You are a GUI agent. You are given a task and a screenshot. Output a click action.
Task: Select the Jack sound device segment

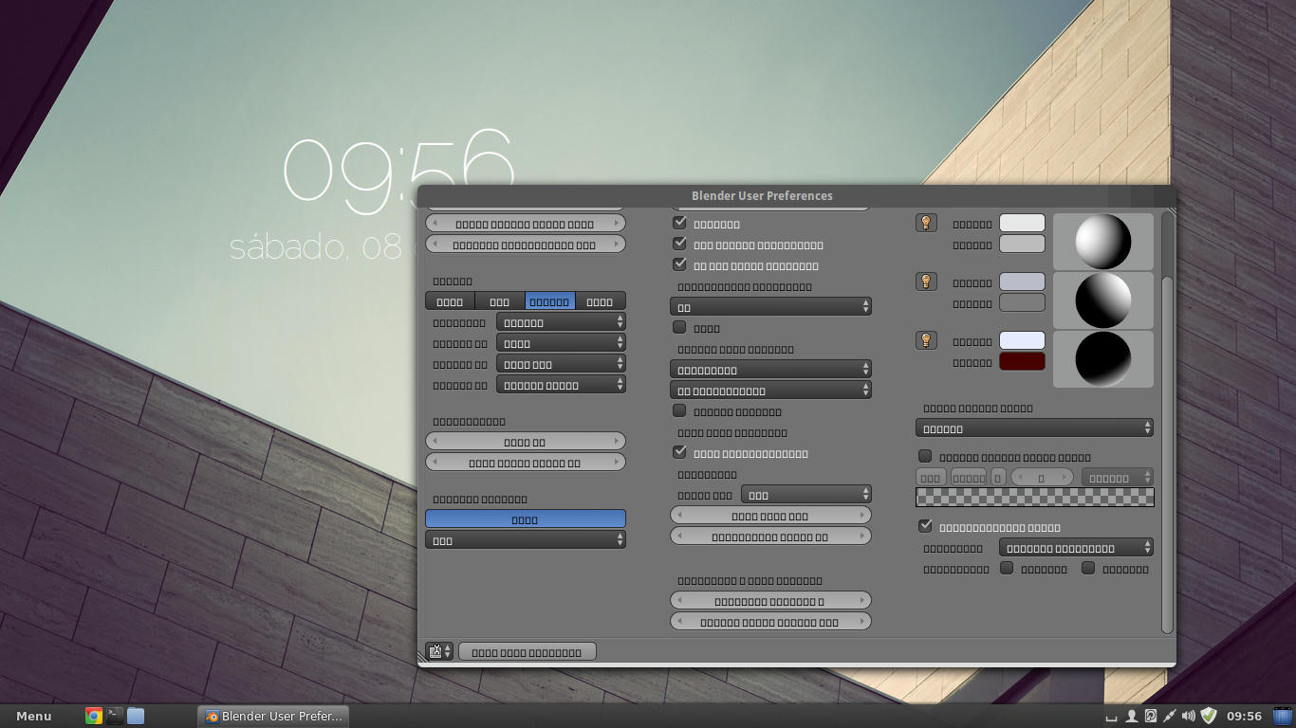tap(601, 301)
